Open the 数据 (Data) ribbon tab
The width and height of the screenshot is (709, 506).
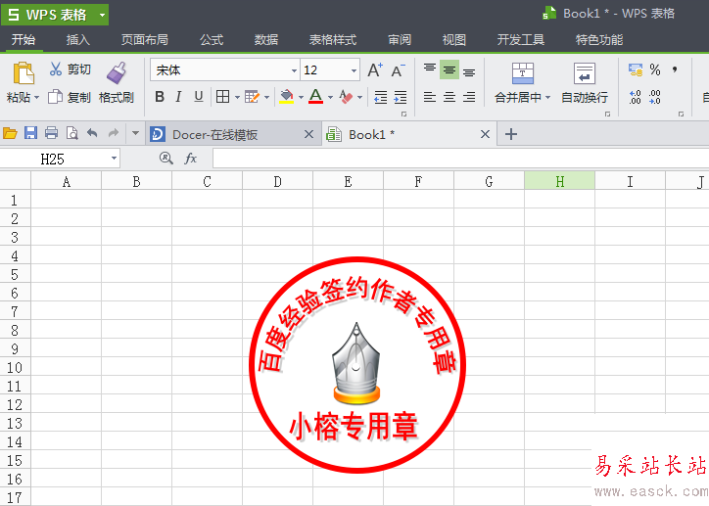click(x=266, y=40)
